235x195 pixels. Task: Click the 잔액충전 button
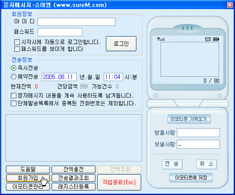tap(74, 170)
